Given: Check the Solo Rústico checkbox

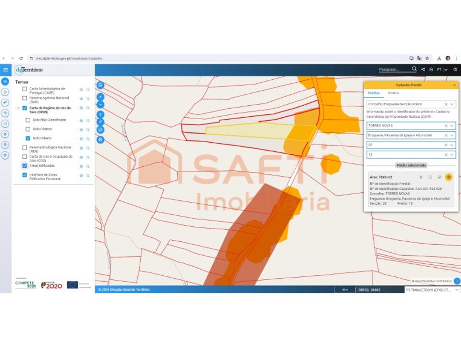Looking at the screenshot, I should click(28, 129).
